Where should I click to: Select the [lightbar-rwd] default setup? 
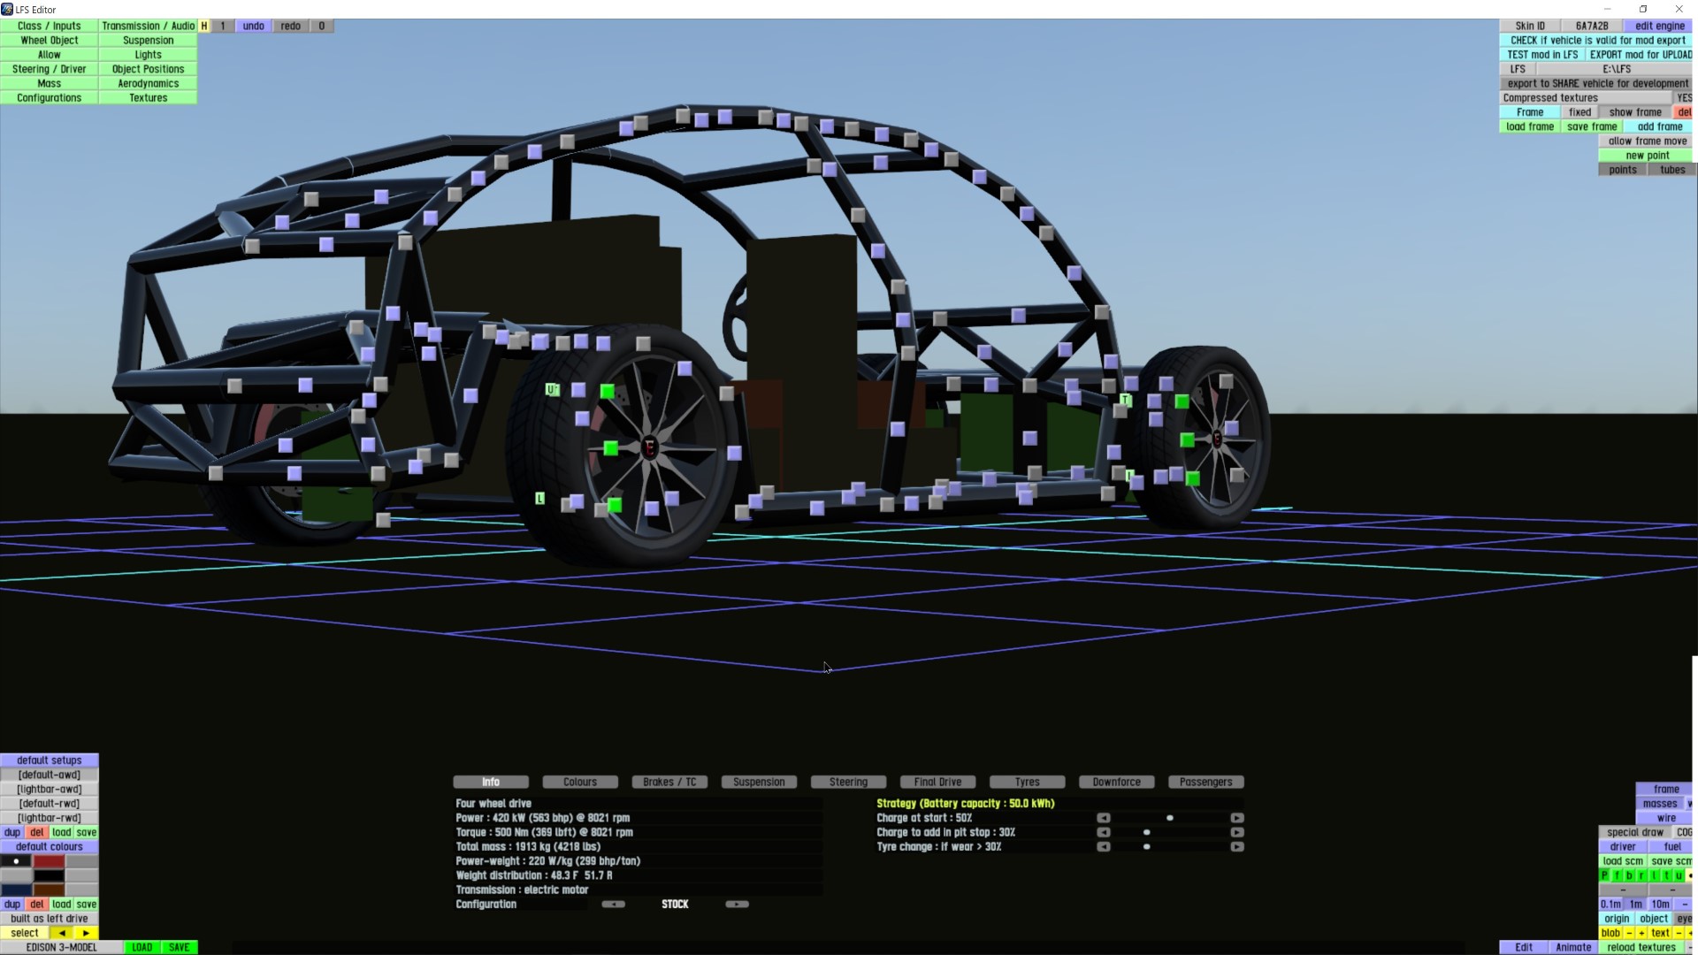[50, 818]
